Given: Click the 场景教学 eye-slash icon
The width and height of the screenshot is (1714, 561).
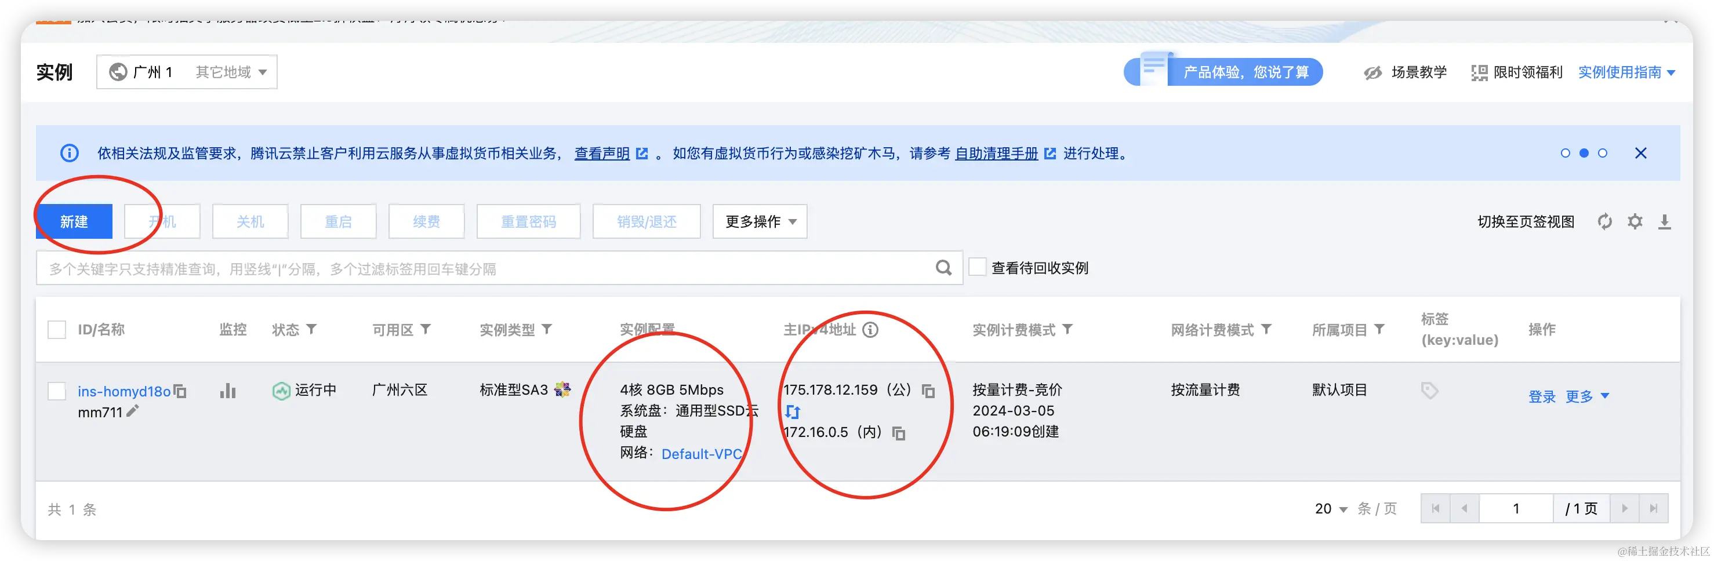Looking at the screenshot, I should coord(1372,72).
